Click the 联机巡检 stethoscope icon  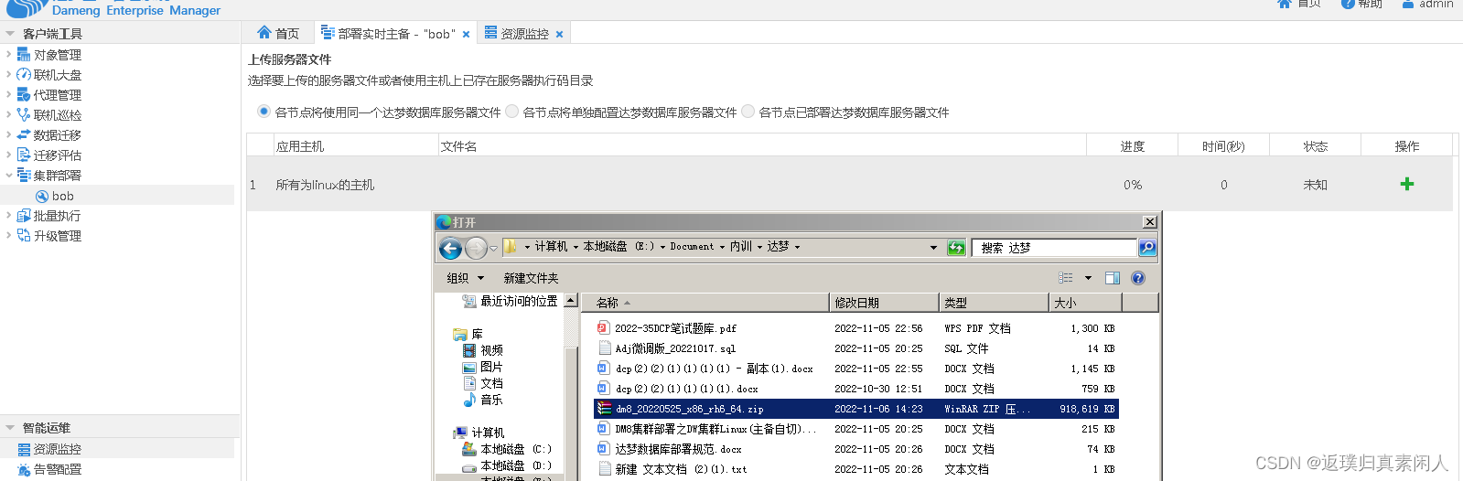24,115
